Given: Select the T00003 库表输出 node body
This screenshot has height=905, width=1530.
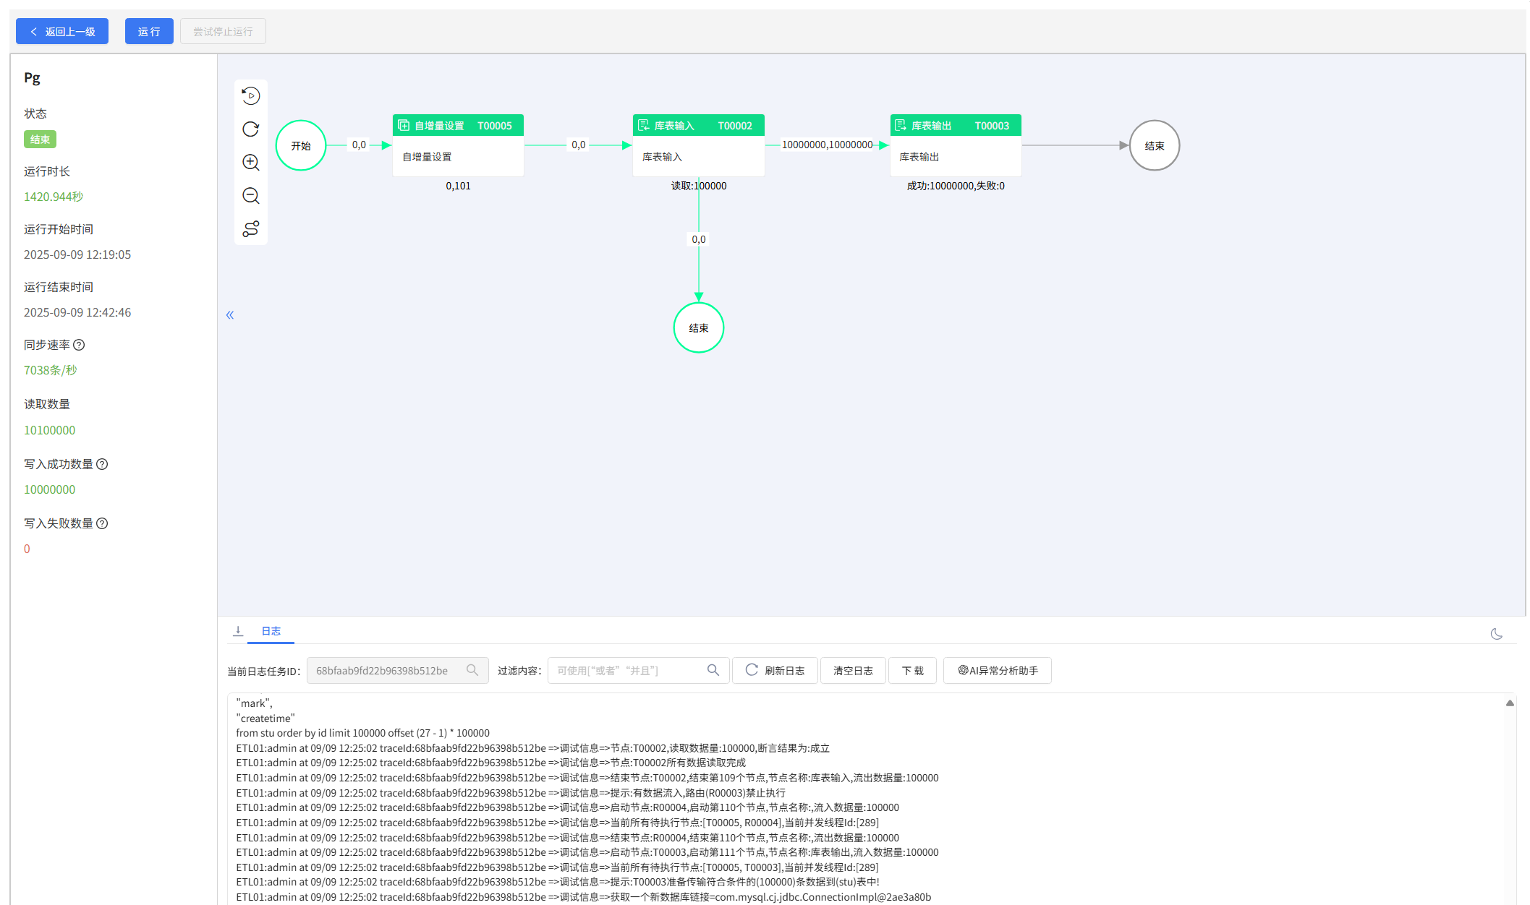Looking at the screenshot, I should coord(956,157).
